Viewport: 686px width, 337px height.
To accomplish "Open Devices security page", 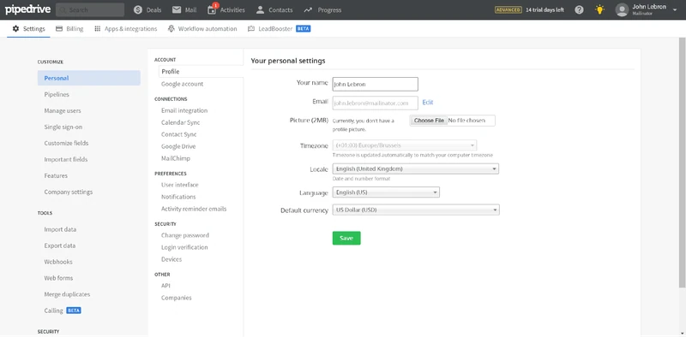I will pyautogui.click(x=171, y=259).
